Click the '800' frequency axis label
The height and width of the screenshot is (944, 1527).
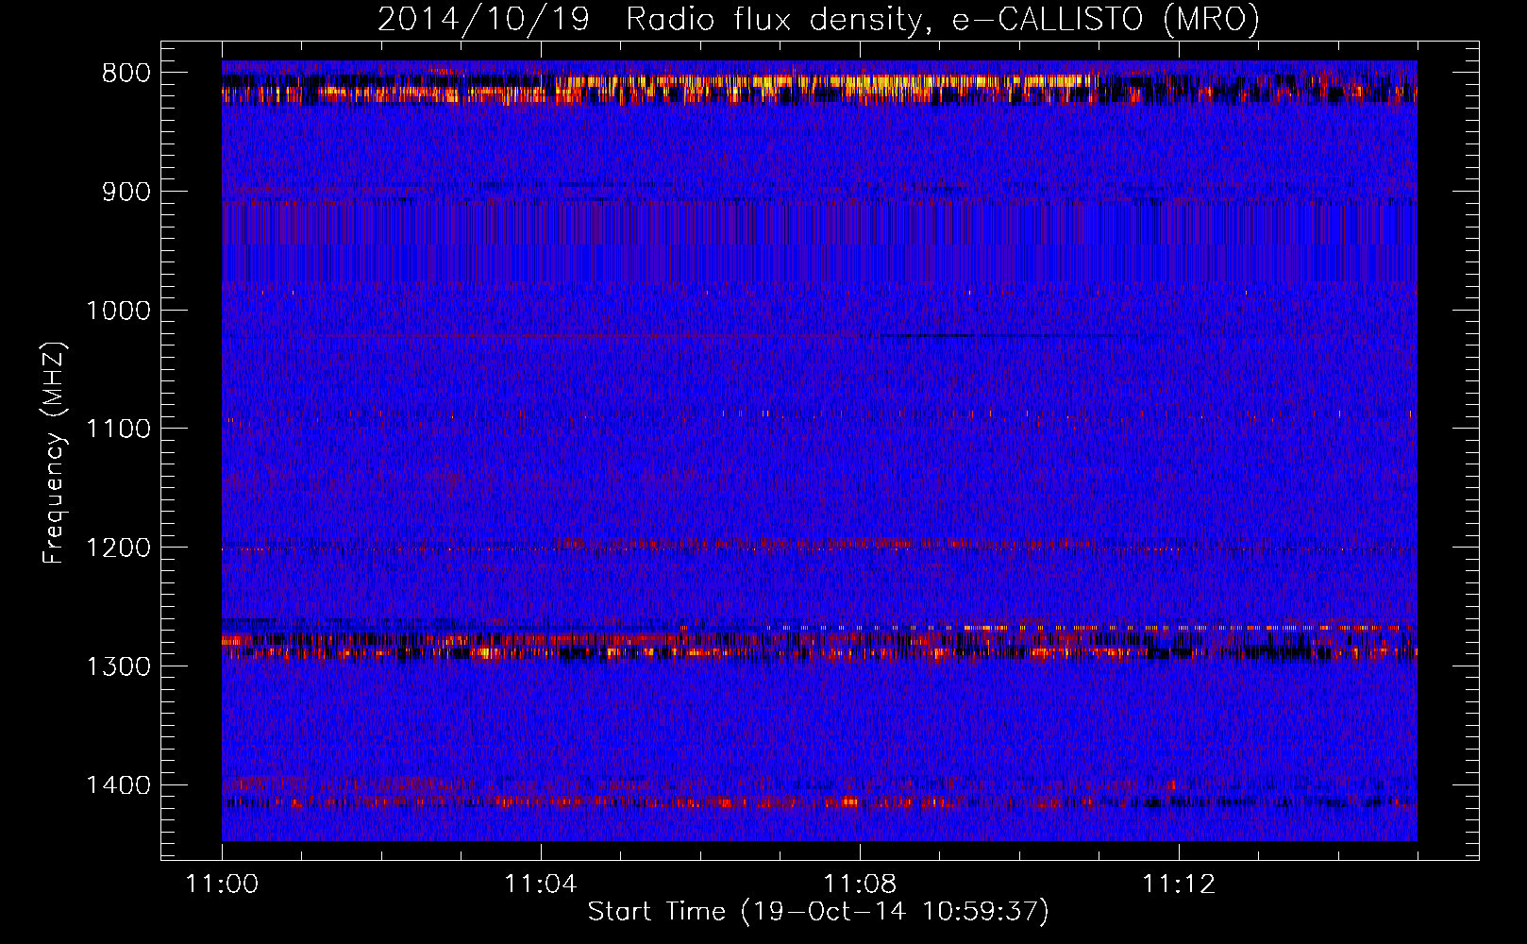point(126,74)
